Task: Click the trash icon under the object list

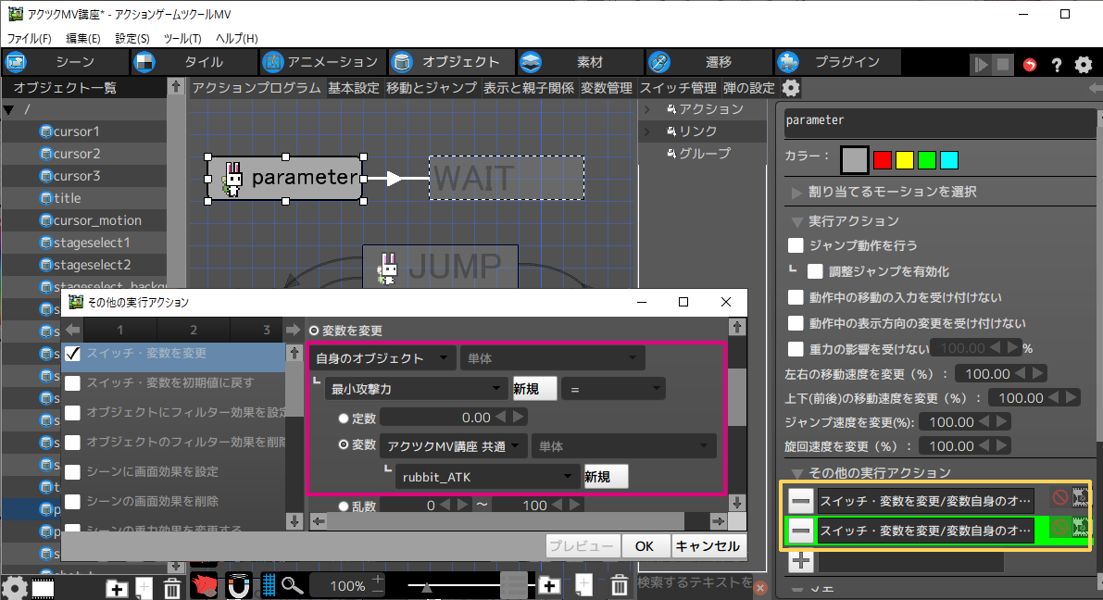Action: point(172,587)
